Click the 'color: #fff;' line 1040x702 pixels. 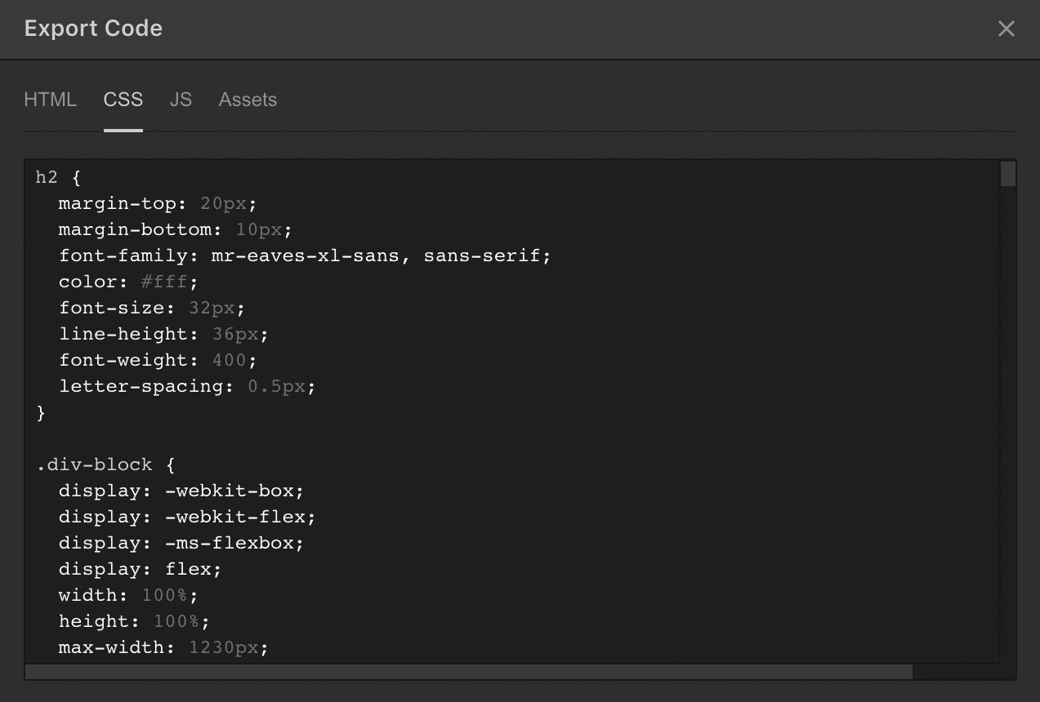tap(128, 282)
